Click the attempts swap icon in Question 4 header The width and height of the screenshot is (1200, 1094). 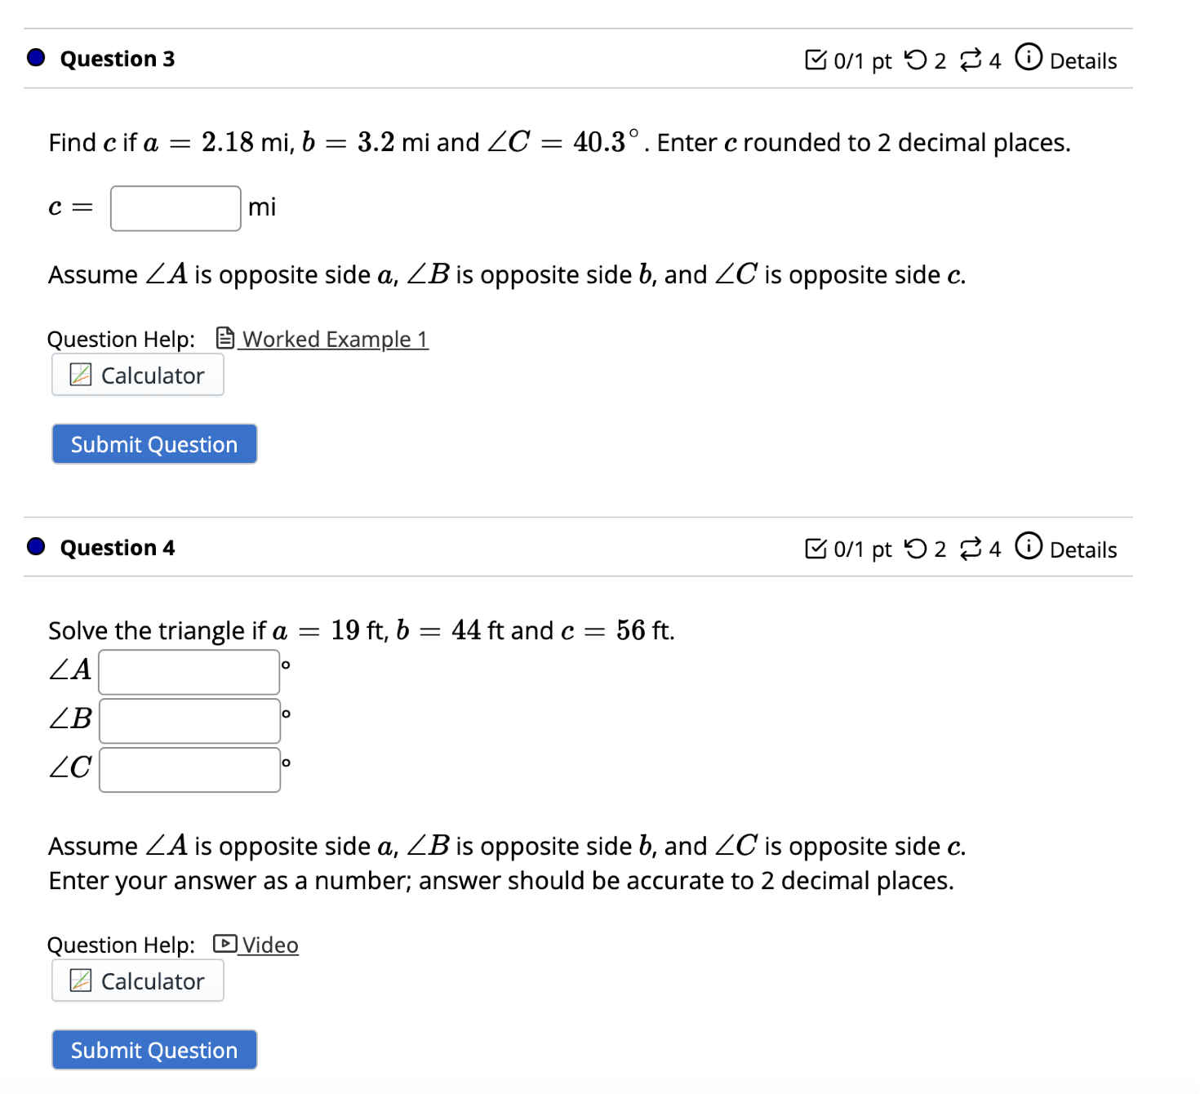(971, 548)
